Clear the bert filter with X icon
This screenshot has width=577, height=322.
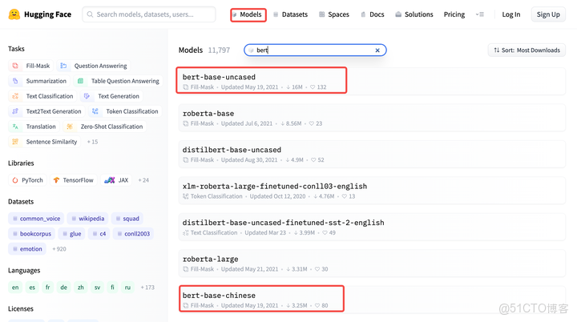click(377, 50)
